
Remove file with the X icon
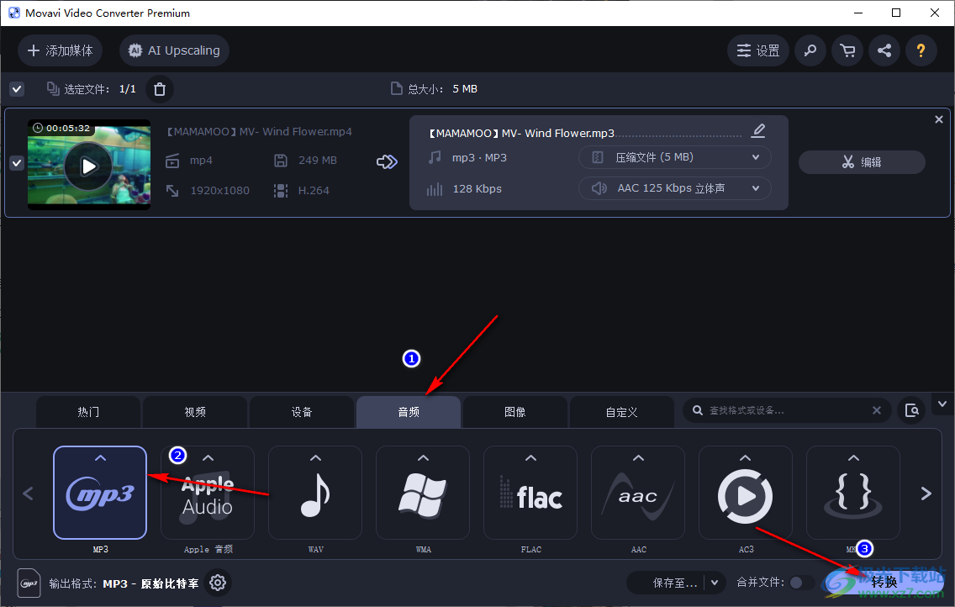938,120
